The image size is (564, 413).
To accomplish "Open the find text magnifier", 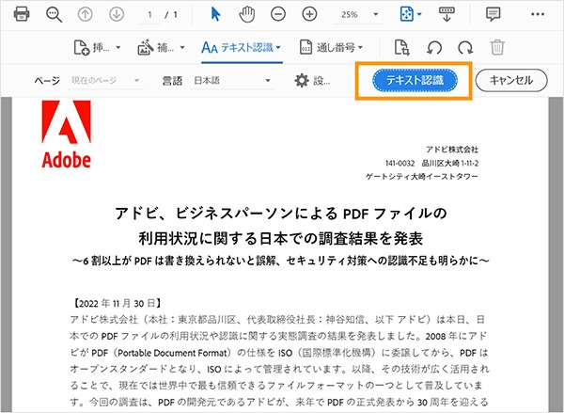I will pyautogui.click(x=54, y=14).
